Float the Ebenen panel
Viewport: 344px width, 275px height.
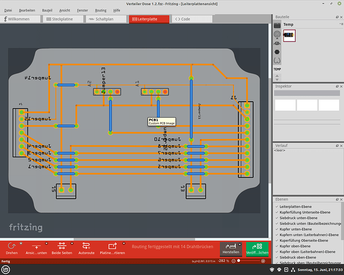[337, 199]
